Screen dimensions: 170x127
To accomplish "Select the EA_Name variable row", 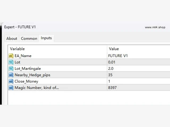I will [89, 56].
